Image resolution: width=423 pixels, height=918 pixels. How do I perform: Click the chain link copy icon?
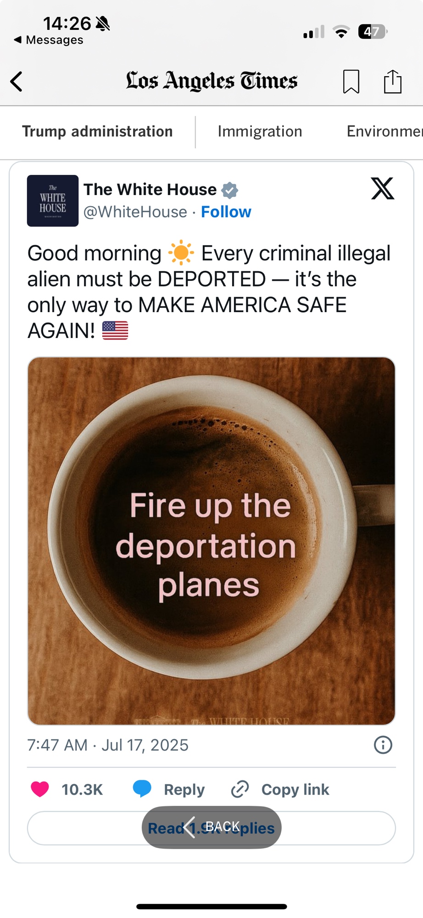pos(240,789)
